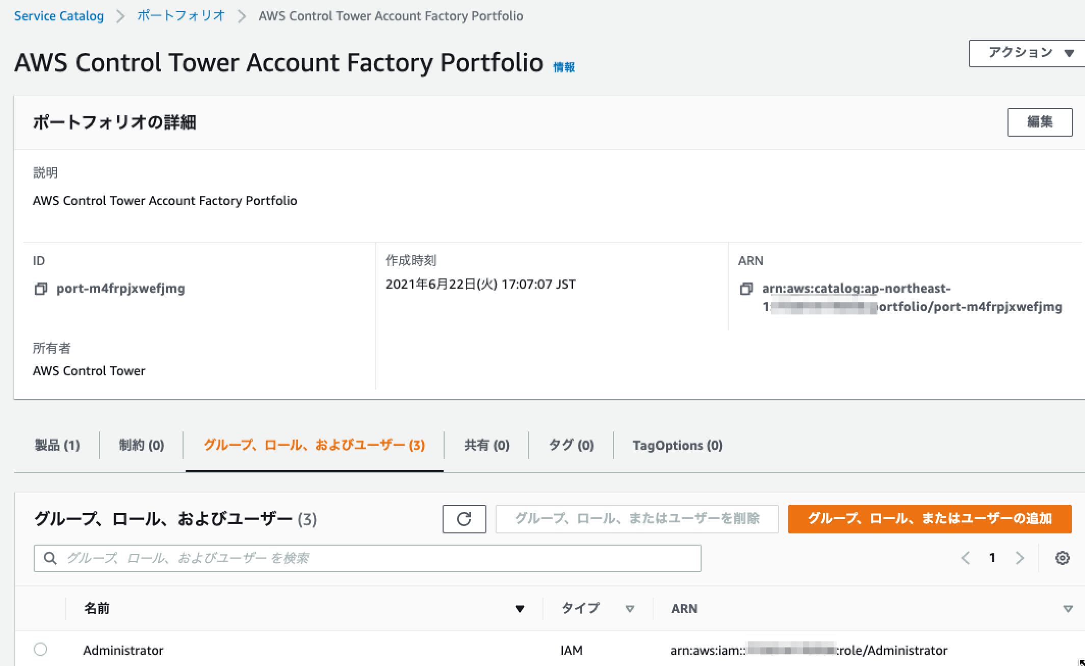Copy the portfolio ID with the copy icon
Screen dimensions: 1085x666
tap(40, 289)
